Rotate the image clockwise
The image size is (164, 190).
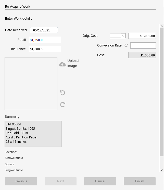pyautogui.click(x=62, y=104)
